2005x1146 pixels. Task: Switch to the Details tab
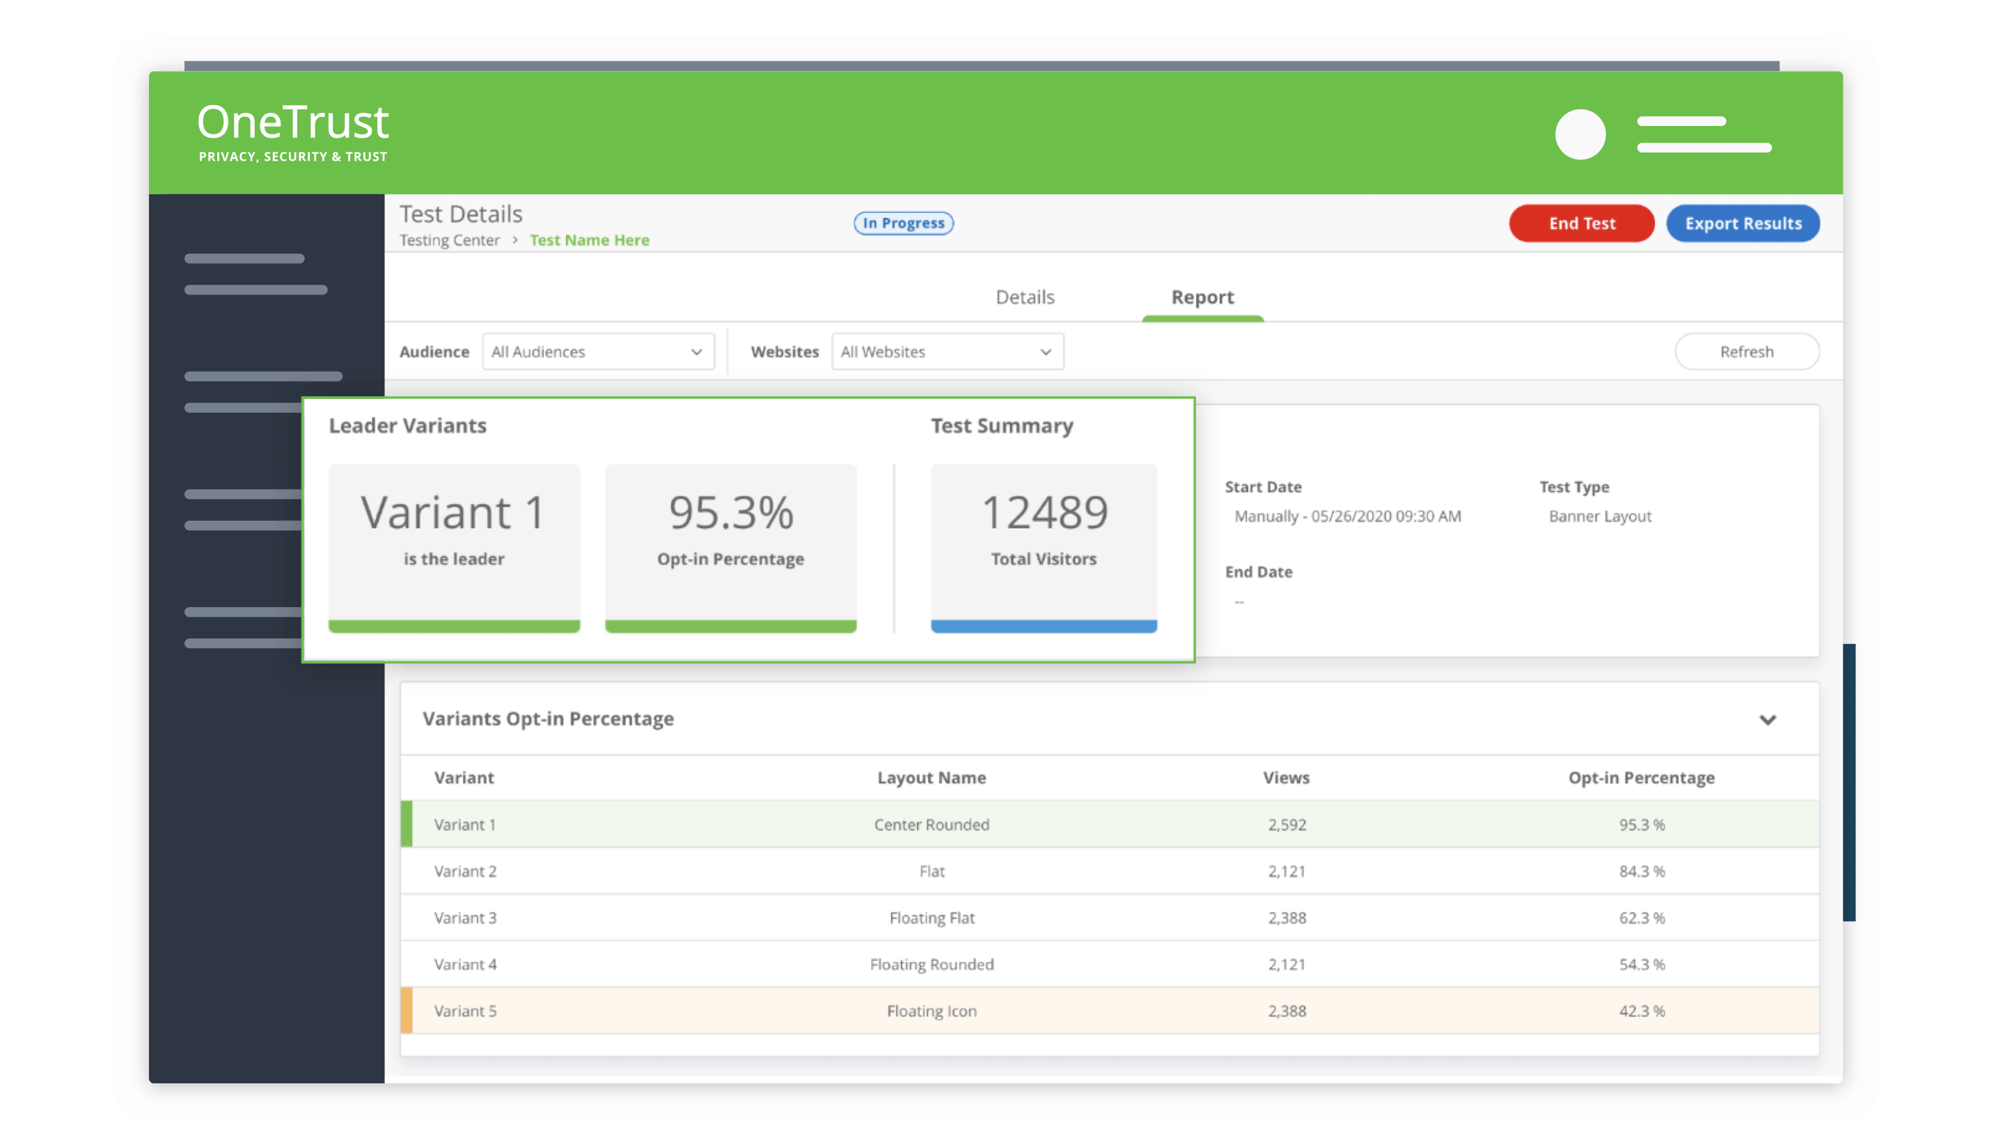pos(1025,297)
